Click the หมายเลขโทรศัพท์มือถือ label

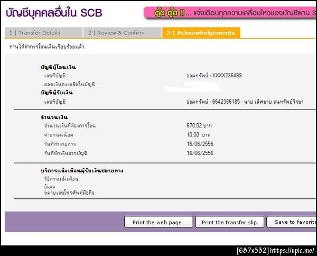point(69,193)
